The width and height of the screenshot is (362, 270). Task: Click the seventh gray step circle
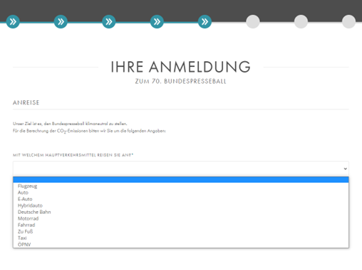[301, 22]
